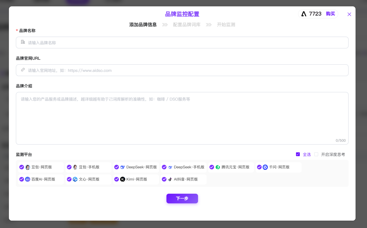This screenshot has height=228, width=367.
Task: Go to the 配置品牌词库 step
Action: [x=187, y=25]
